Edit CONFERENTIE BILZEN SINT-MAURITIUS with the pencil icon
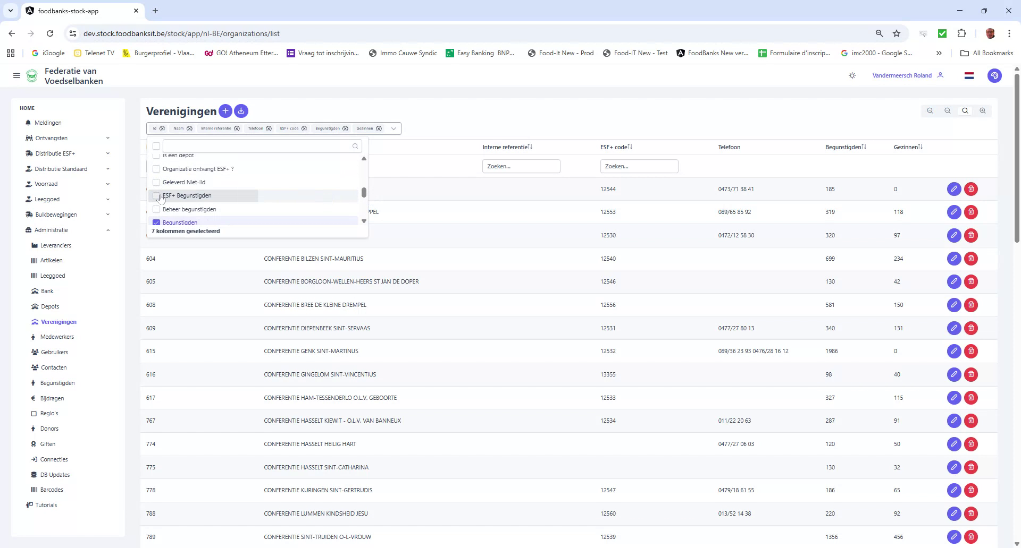The width and height of the screenshot is (1021, 548). coord(953,259)
